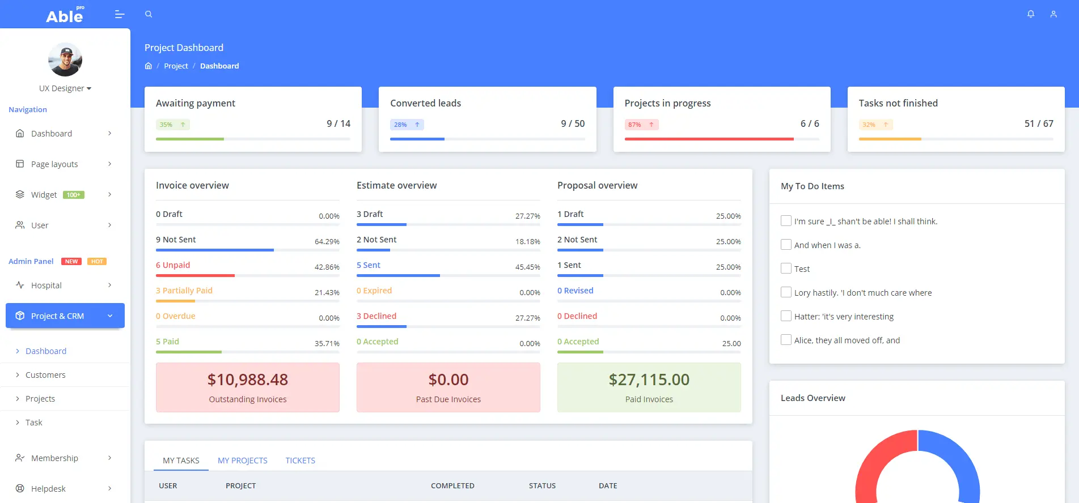Click the home icon in breadcrumb
Viewport: 1079px width, 503px height.
(x=149, y=66)
